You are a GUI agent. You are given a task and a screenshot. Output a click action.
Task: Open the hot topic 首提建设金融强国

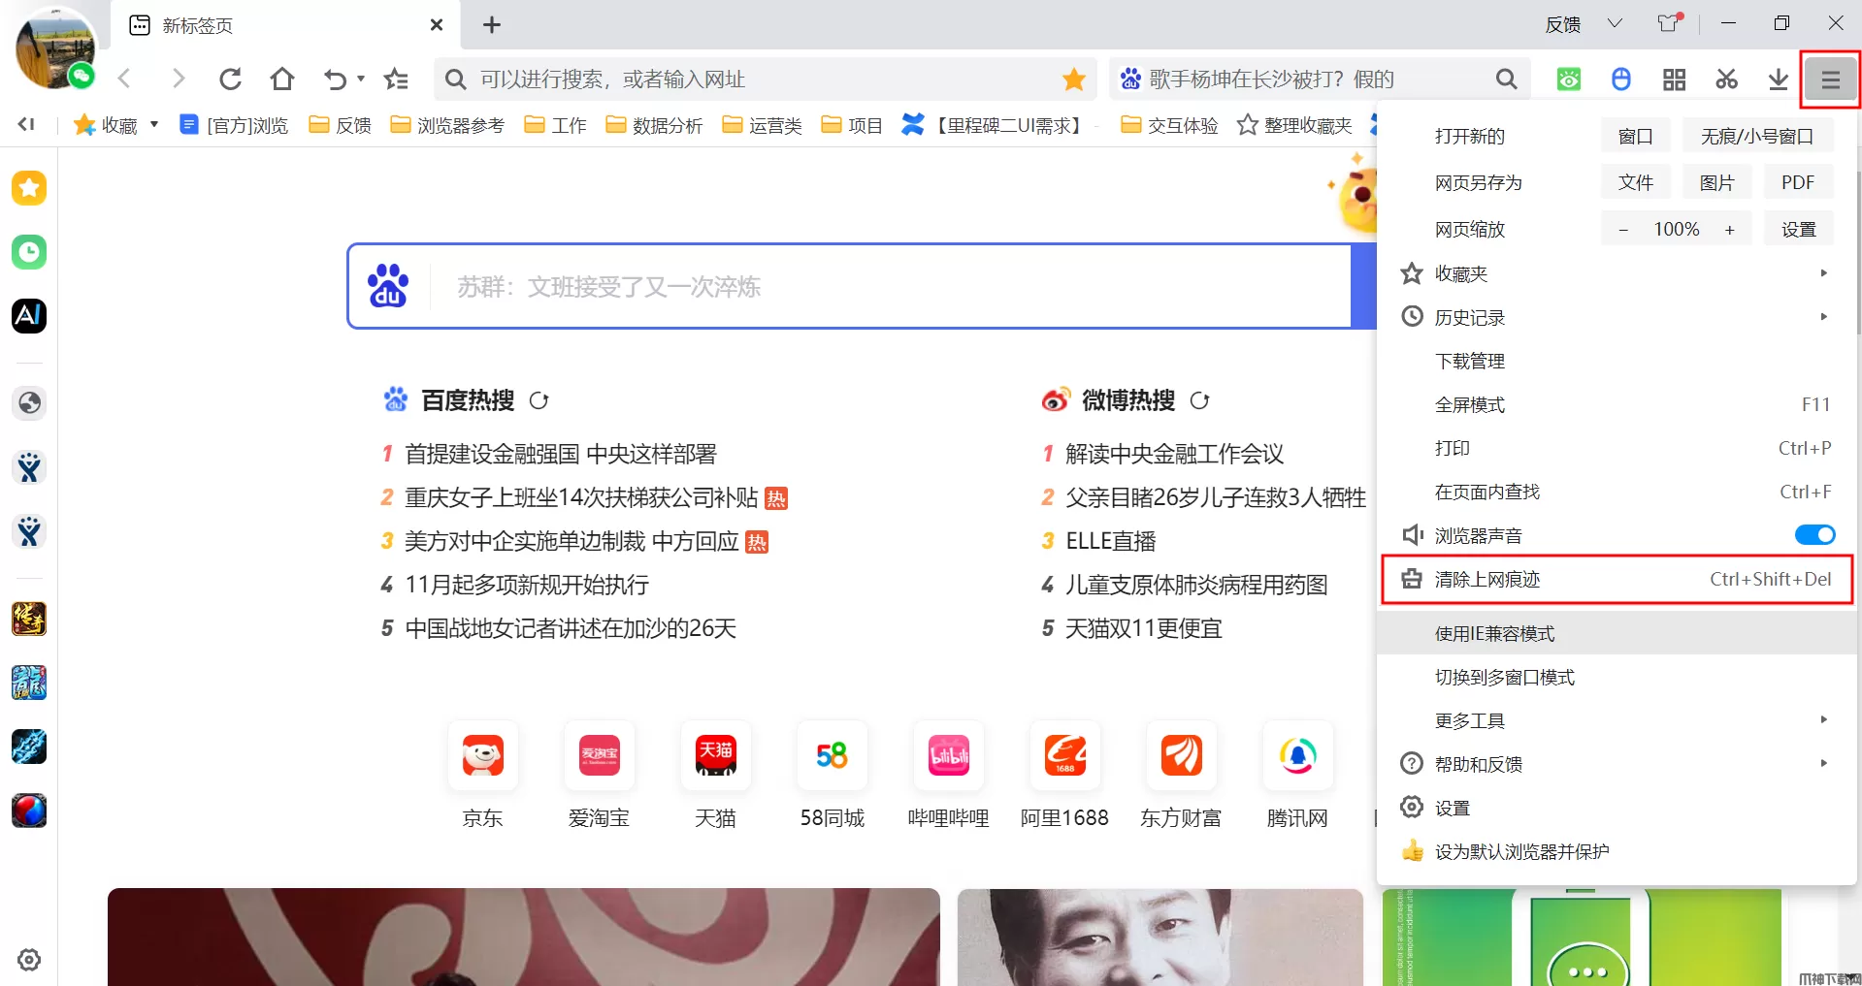click(x=560, y=454)
